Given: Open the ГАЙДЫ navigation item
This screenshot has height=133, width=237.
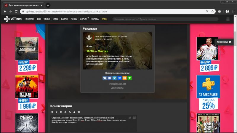Looking at the screenshot, I should pyautogui.click(x=74, y=19).
